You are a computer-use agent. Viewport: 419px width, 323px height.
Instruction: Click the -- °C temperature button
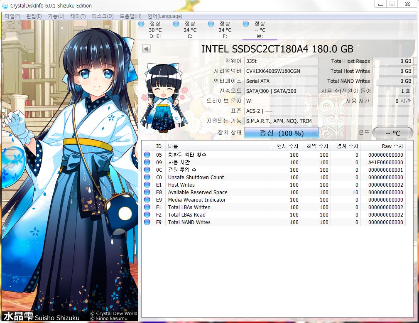click(392, 133)
